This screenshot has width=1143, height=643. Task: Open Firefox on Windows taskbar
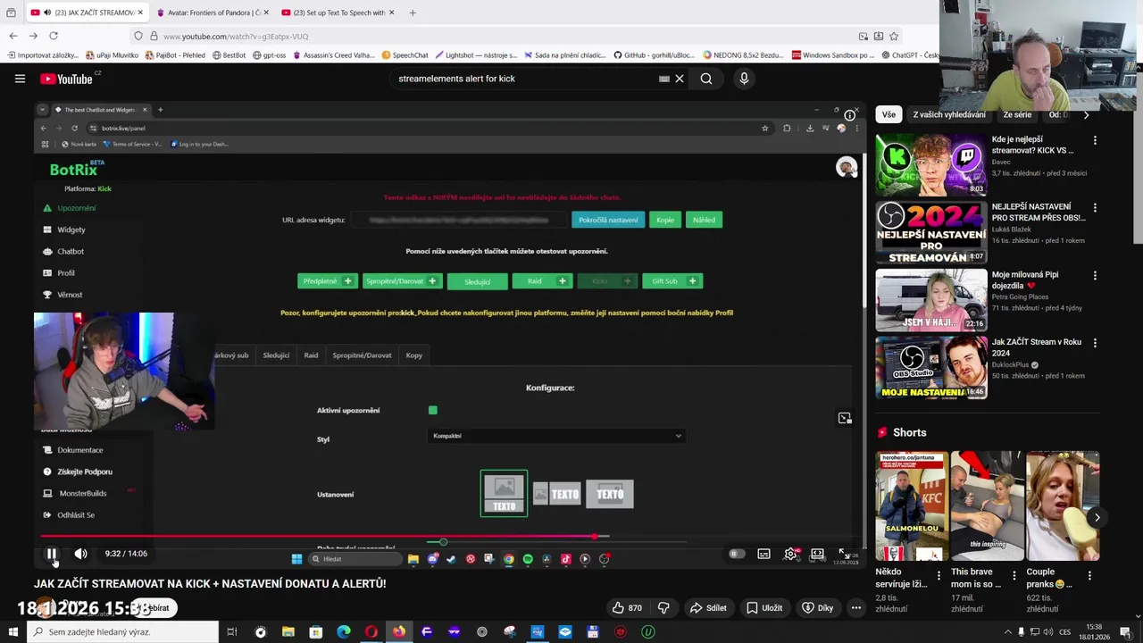click(398, 632)
